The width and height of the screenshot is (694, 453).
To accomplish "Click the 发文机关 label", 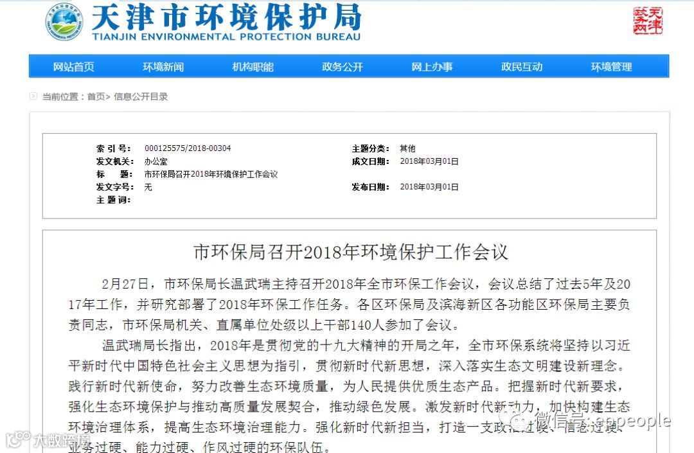I will coord(115,161).
